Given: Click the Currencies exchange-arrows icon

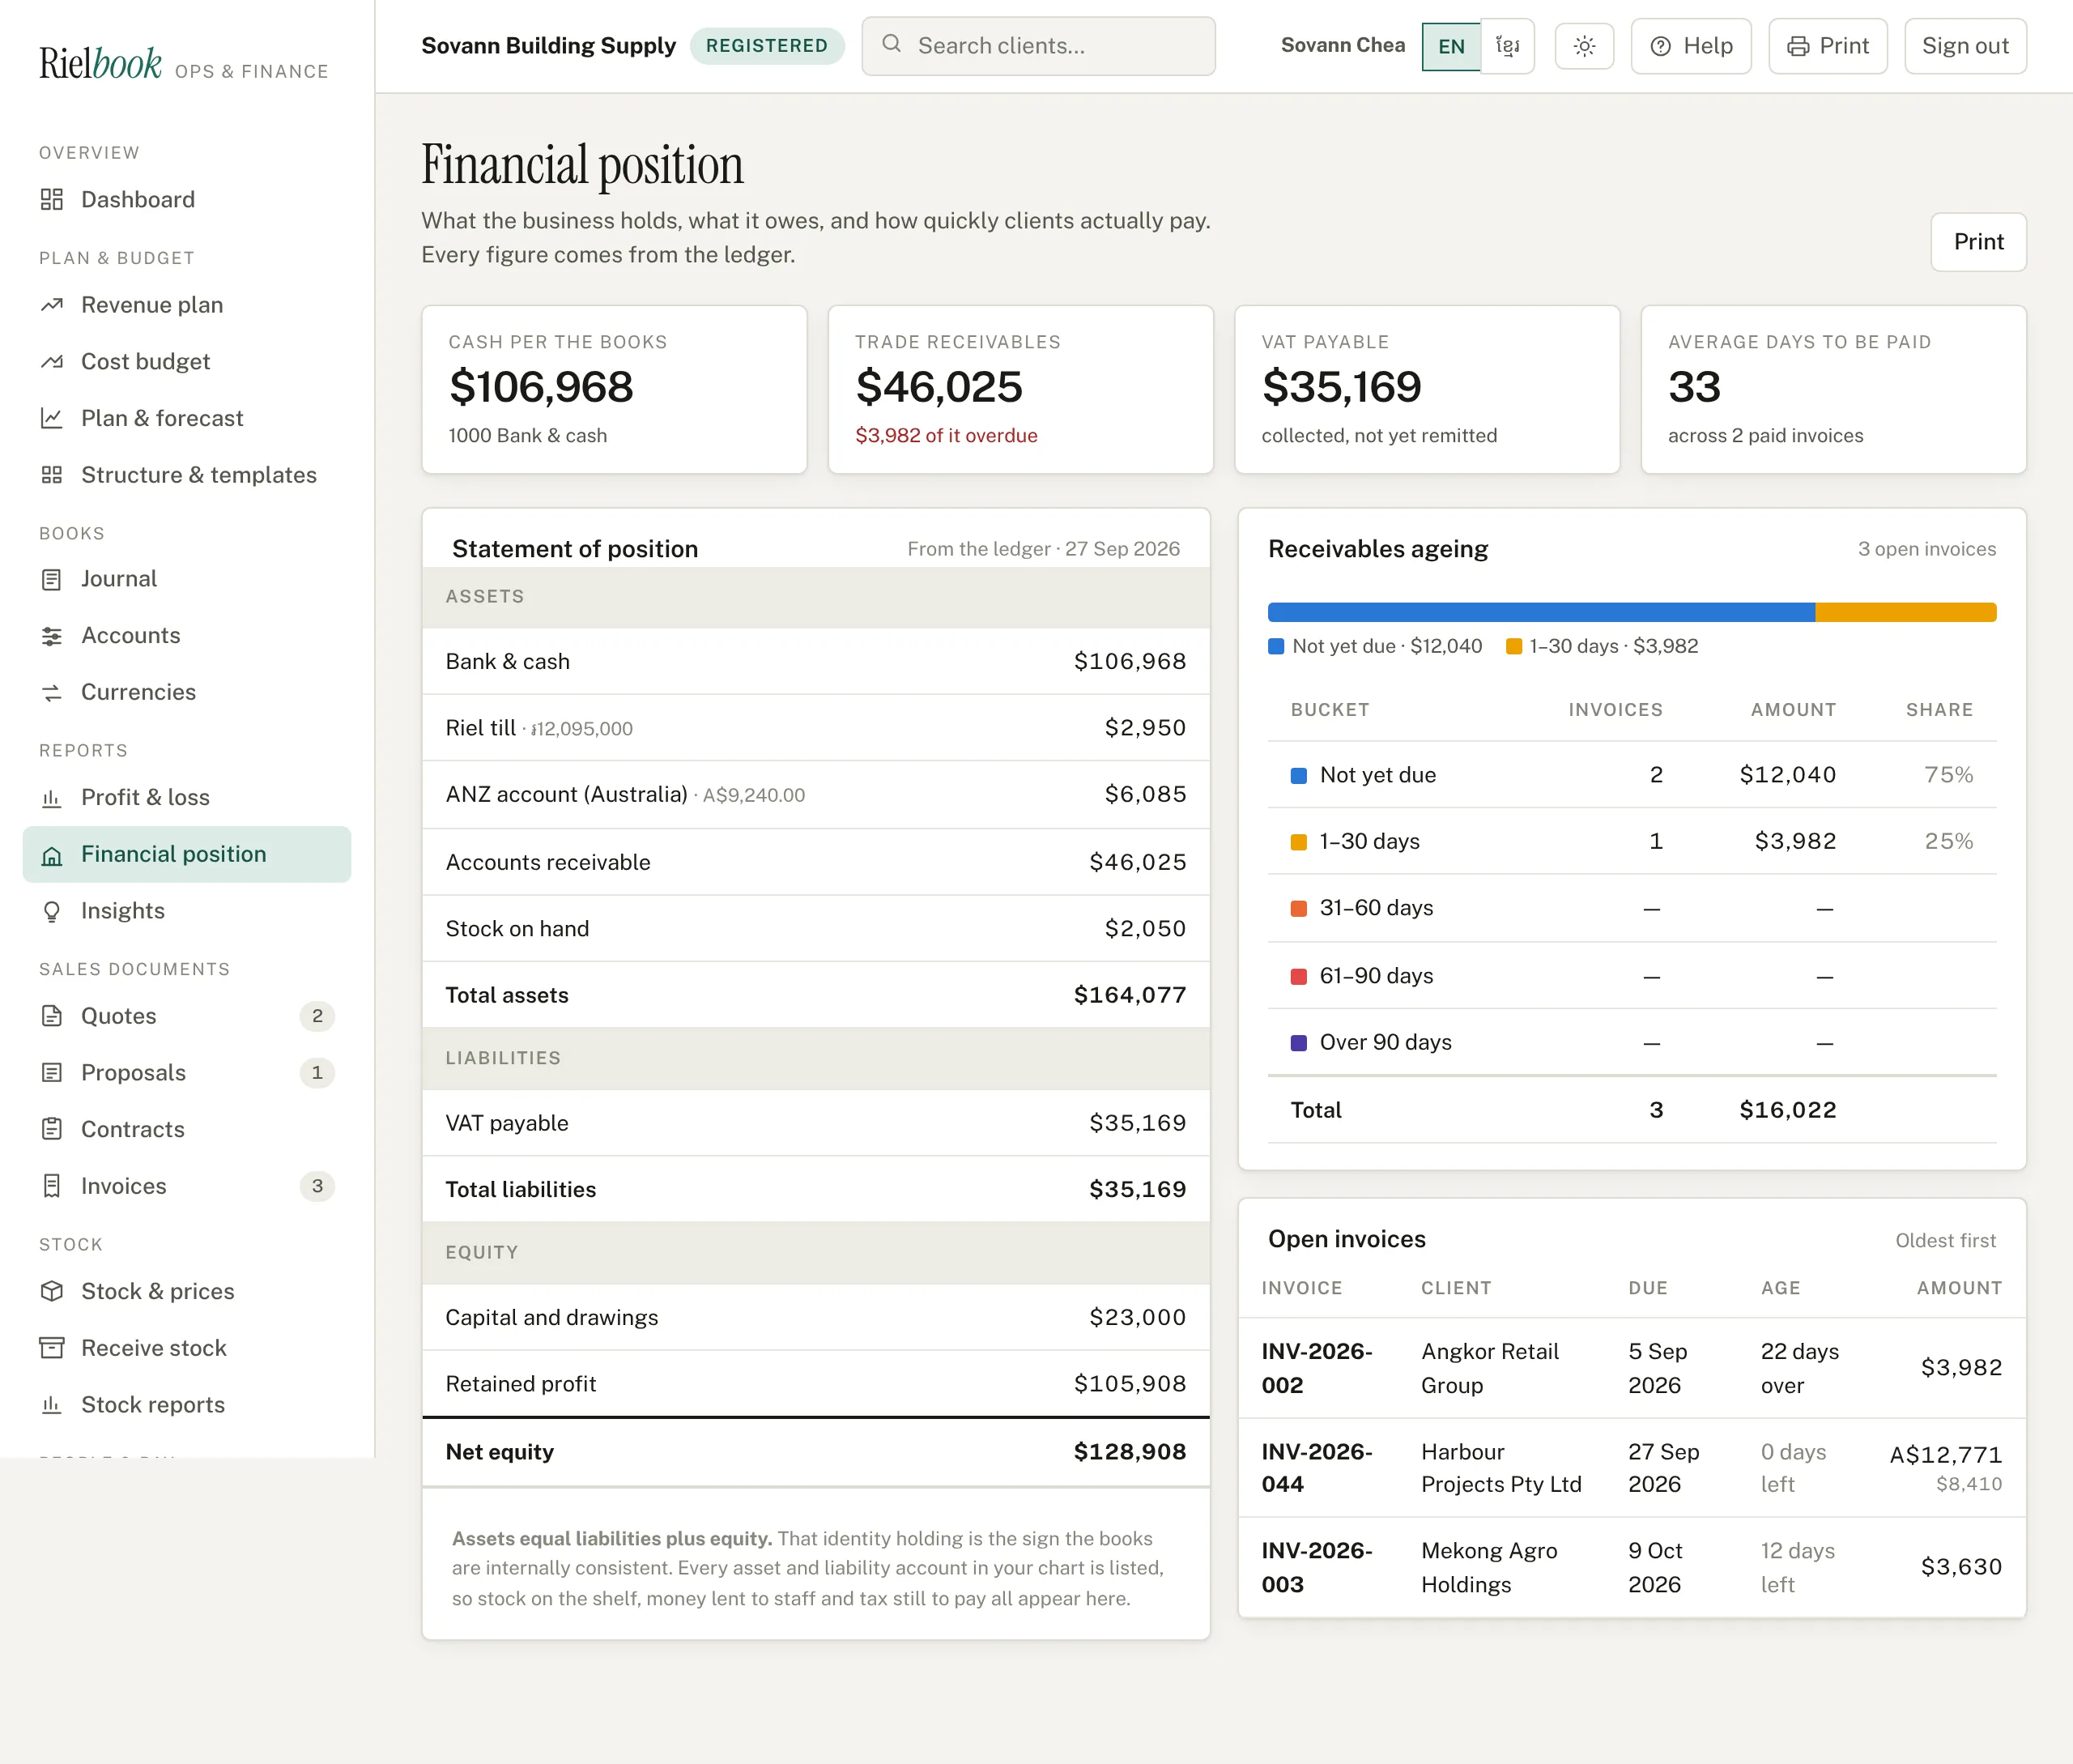Looking at the screenshot, I should coord(52,692).
